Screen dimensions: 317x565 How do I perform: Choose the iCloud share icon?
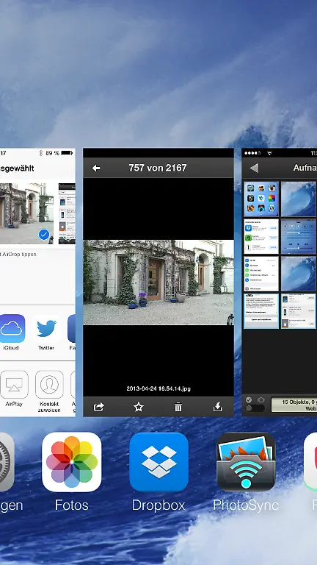tap(12, 328)
